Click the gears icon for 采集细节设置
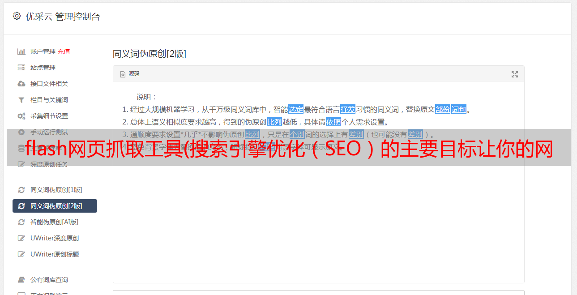This screenshot has height=295, width=577. 21,116
